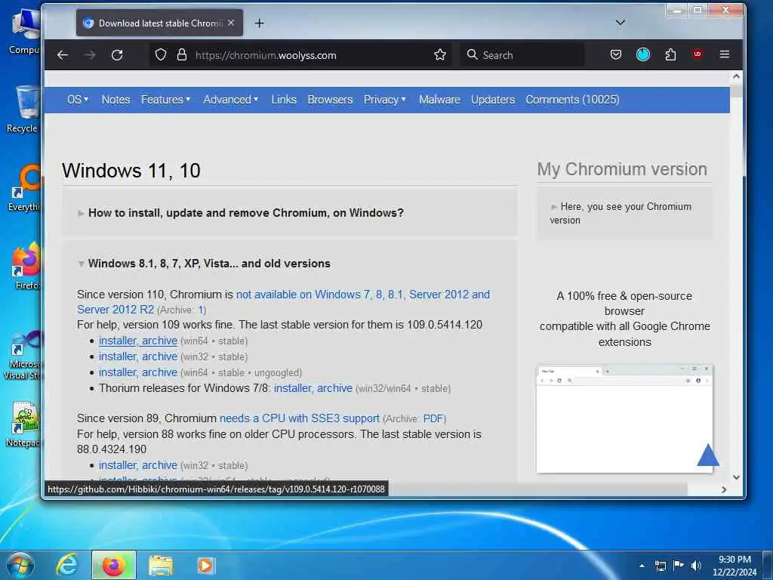This screenshot has height=580, width=773.
Task: Open the Firefox hamburger menu
Action: tap(724, 54)
